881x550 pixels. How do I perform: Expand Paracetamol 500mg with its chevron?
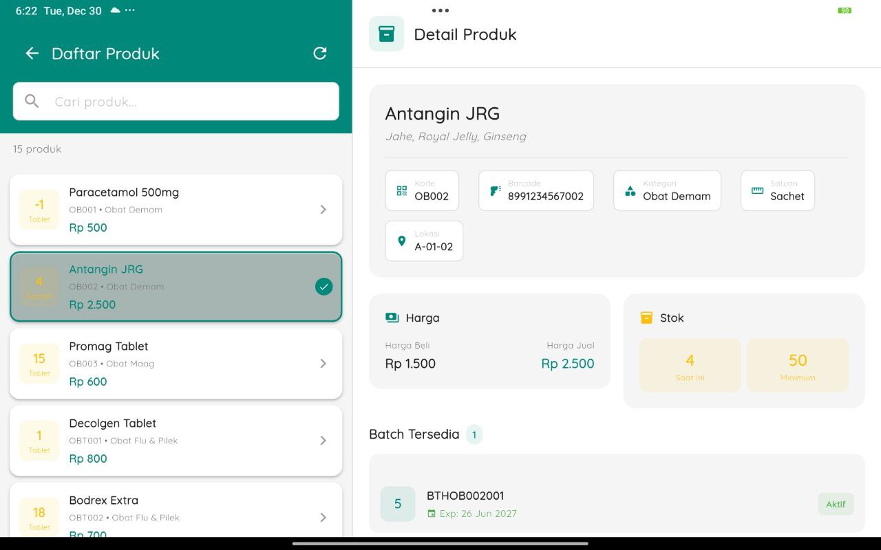[323, 210]
